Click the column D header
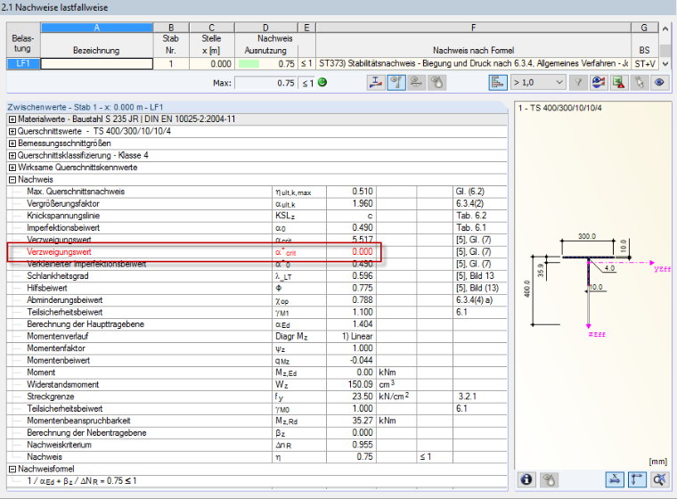The height and width of the screenshot is (499, 677). pos(265,28)
